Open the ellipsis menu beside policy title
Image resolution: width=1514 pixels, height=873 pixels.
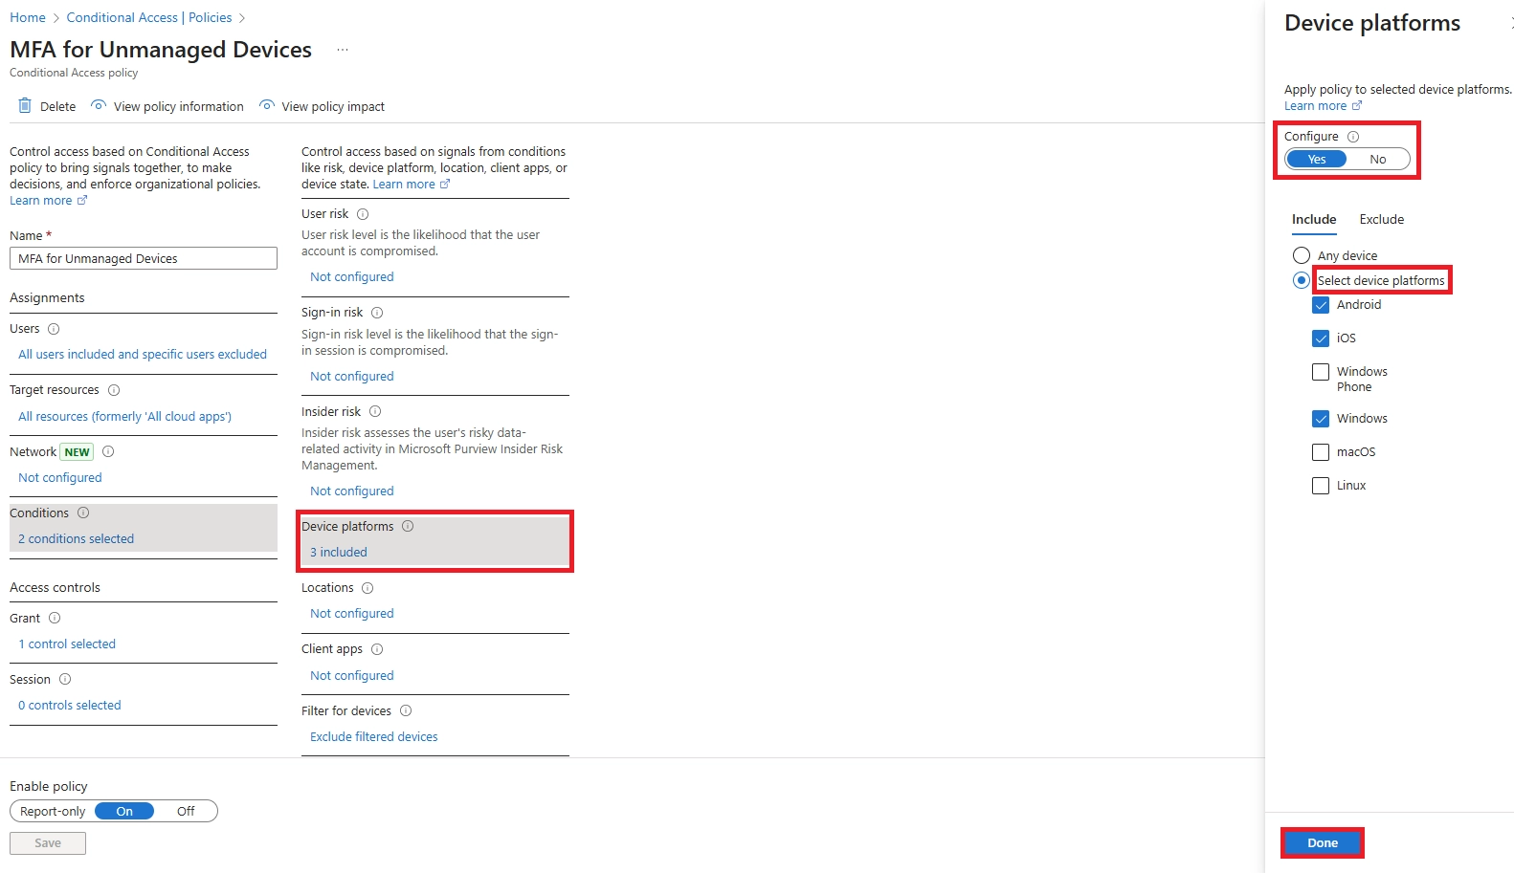(343, 50)
